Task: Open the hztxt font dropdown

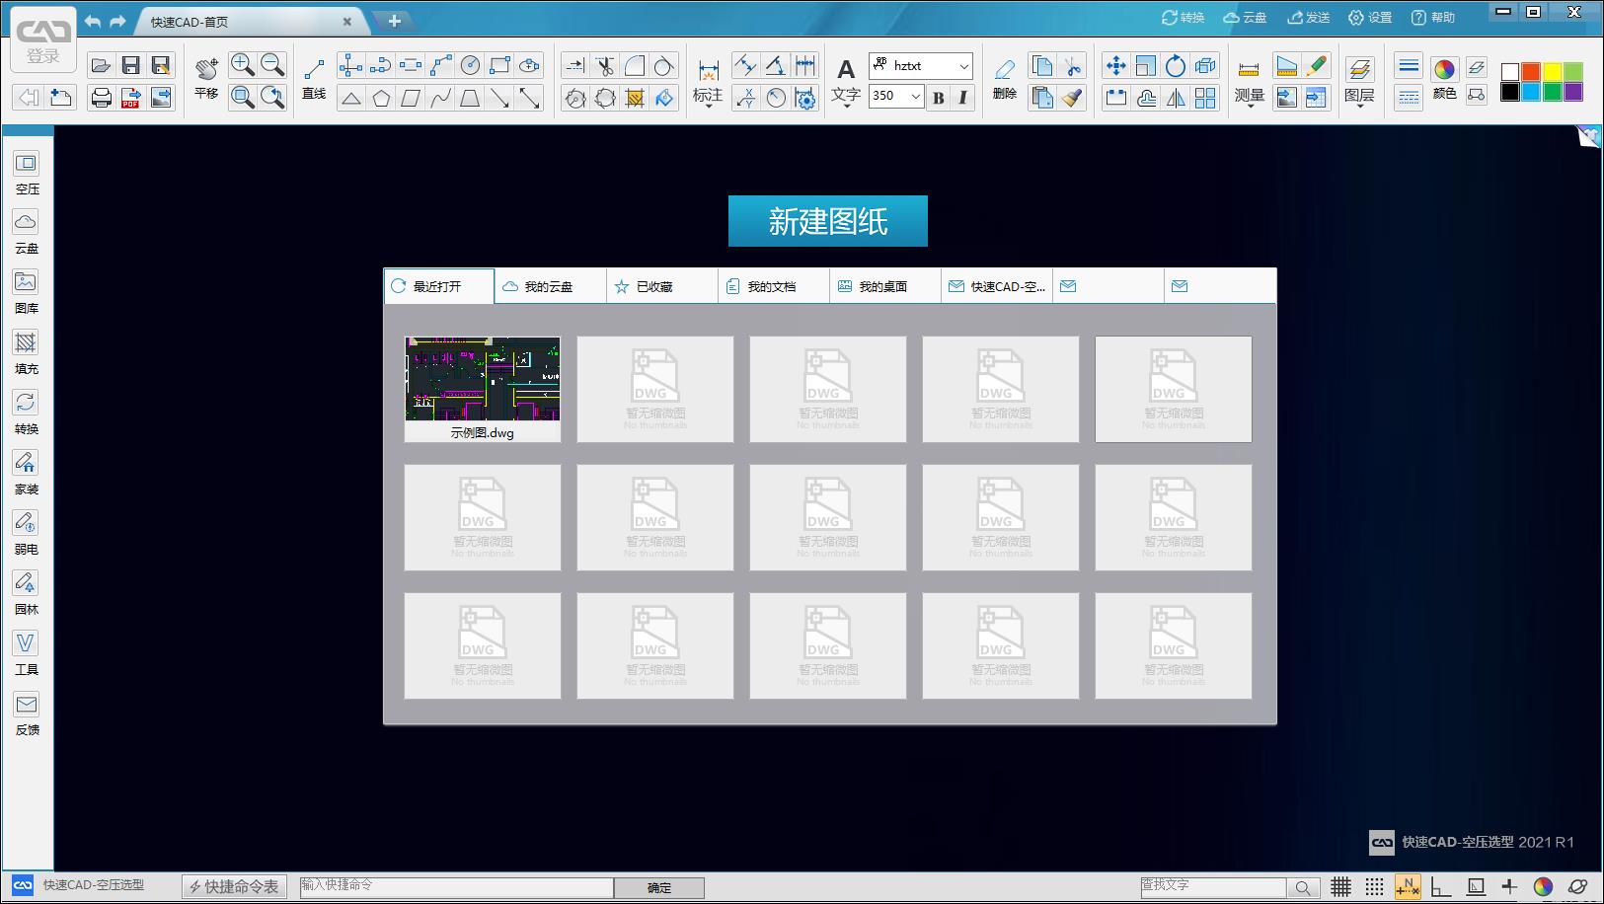Action: coord(963,66)
